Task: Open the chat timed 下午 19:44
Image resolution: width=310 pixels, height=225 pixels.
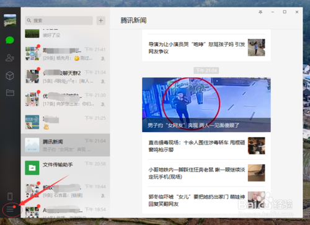Action: pos(65,191)
